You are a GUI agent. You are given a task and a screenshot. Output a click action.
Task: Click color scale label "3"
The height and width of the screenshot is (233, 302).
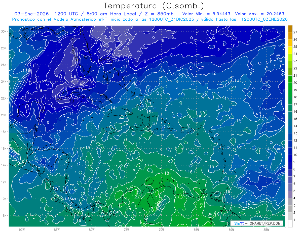tap(294, 205)
